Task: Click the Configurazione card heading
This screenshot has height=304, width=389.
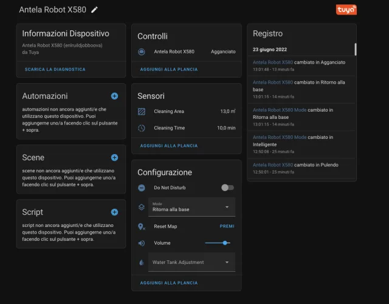Action: 165,172
